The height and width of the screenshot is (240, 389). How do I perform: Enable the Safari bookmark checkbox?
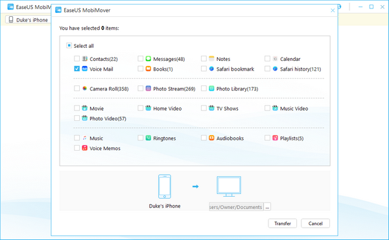tap(204, 69)
